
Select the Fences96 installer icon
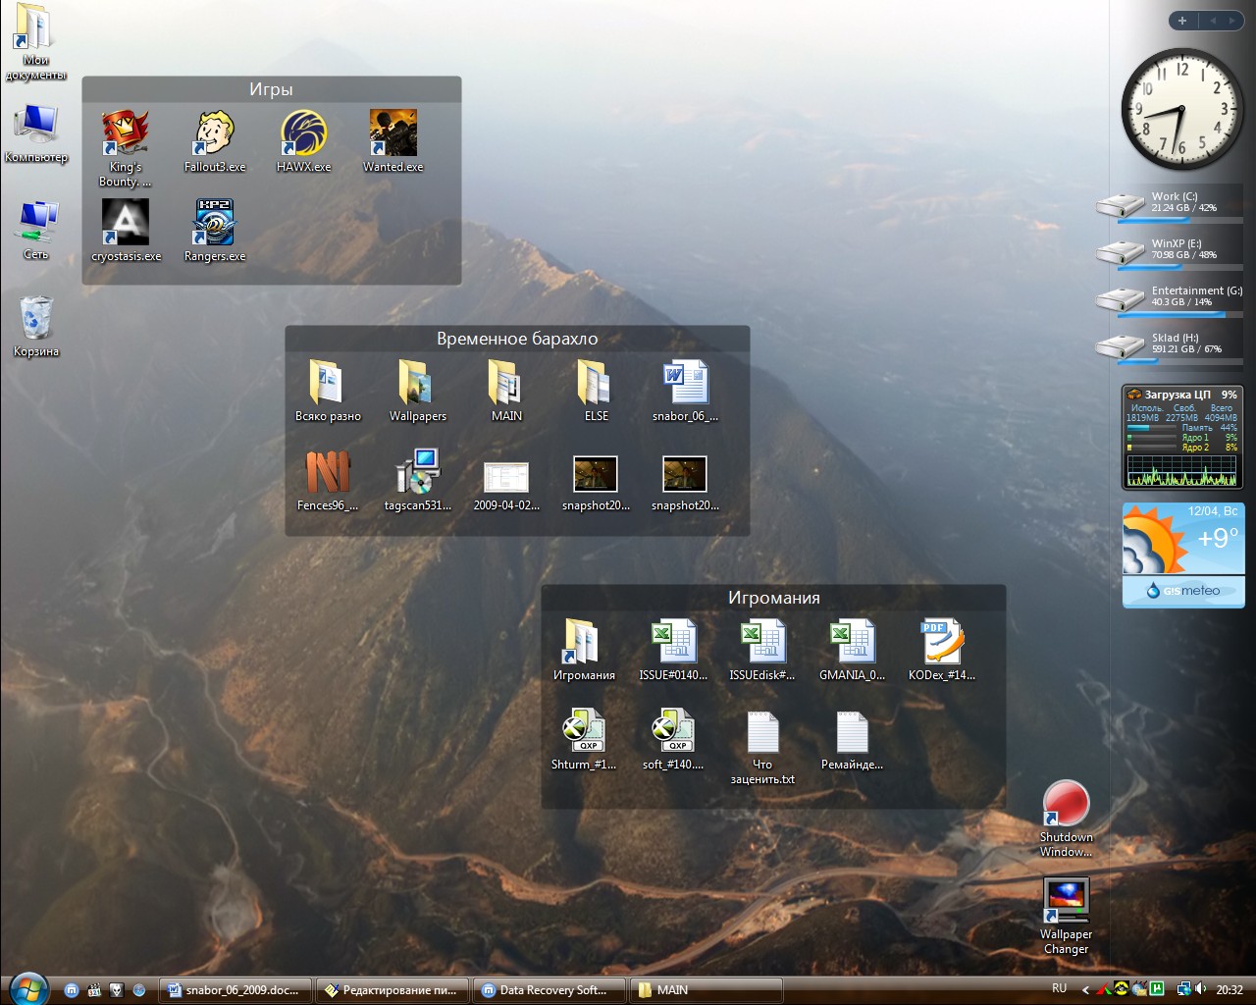[x=328, y=480]
